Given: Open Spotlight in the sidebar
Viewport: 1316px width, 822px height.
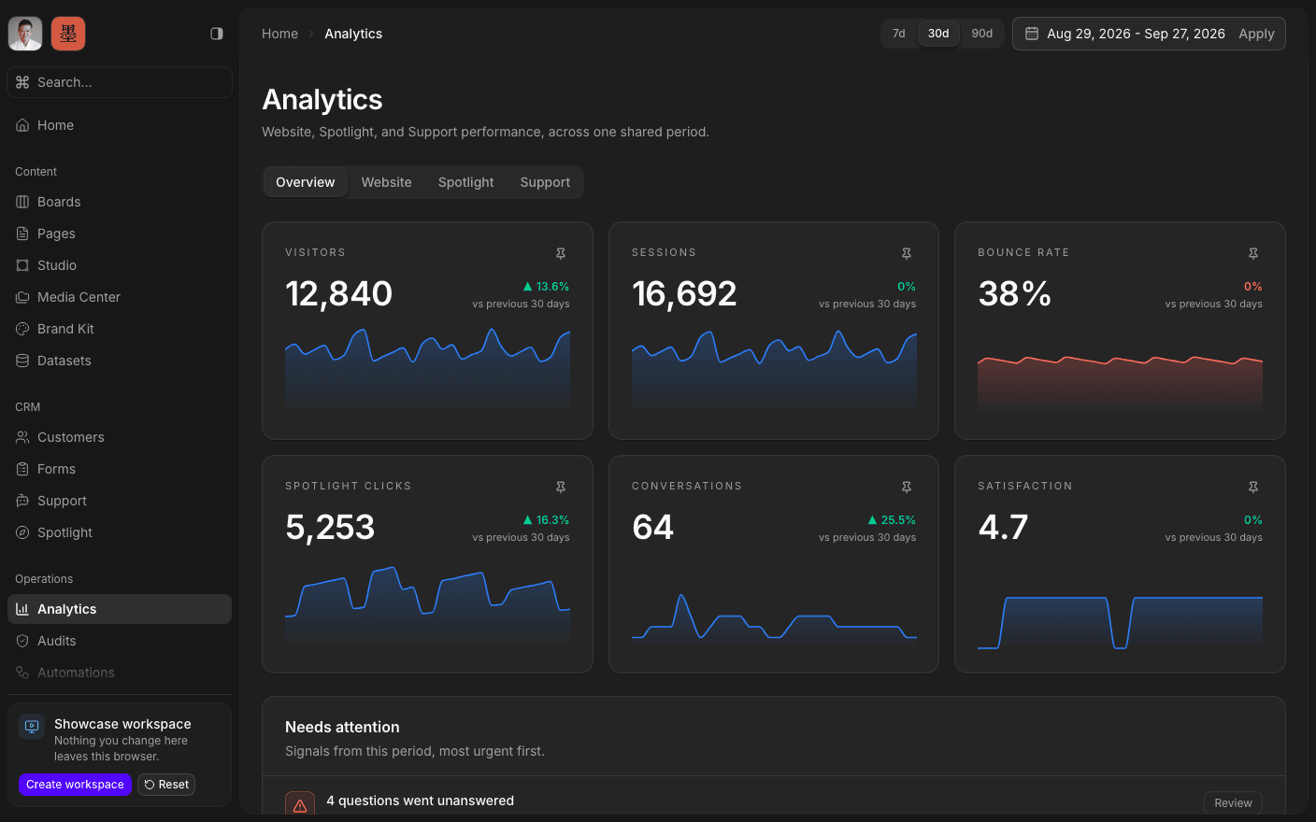Looking at the screenshot, I should point(120,532).
